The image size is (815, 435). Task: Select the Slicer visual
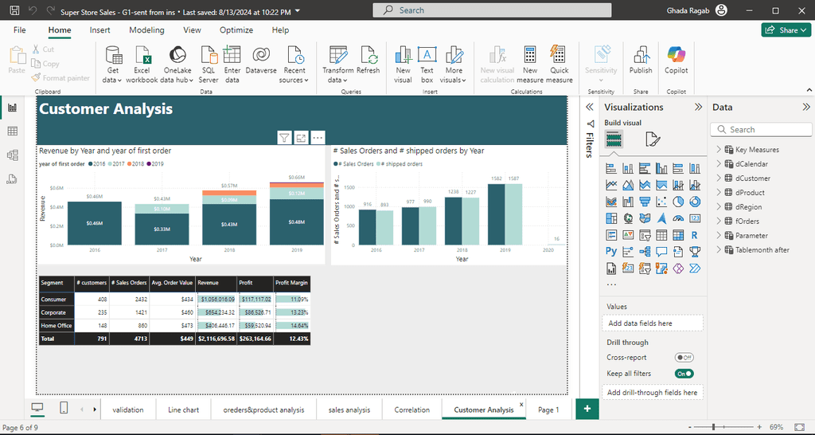coord(645,235)
